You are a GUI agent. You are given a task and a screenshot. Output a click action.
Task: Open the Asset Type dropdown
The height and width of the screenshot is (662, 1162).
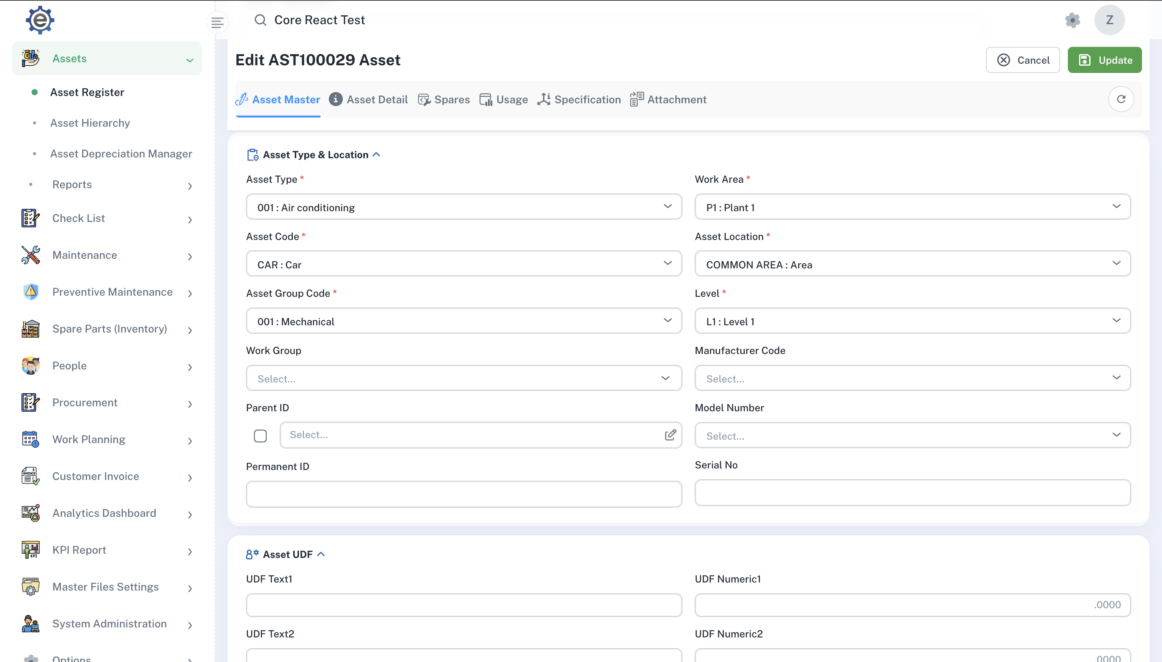(464, 207)
